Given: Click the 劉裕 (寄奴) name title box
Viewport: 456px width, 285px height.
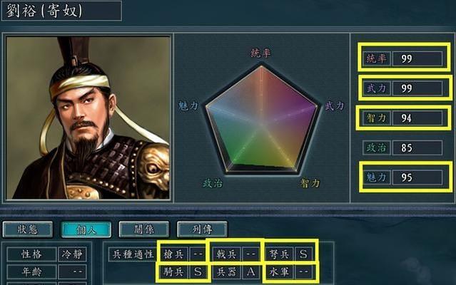Looking at the screenshot, I should [61, 11].
